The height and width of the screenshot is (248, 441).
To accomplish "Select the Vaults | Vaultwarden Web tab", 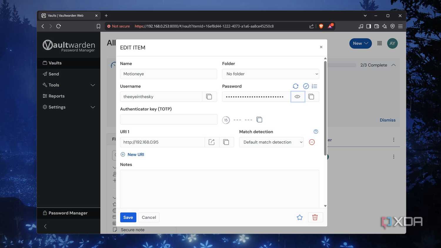I will [69, 16].
